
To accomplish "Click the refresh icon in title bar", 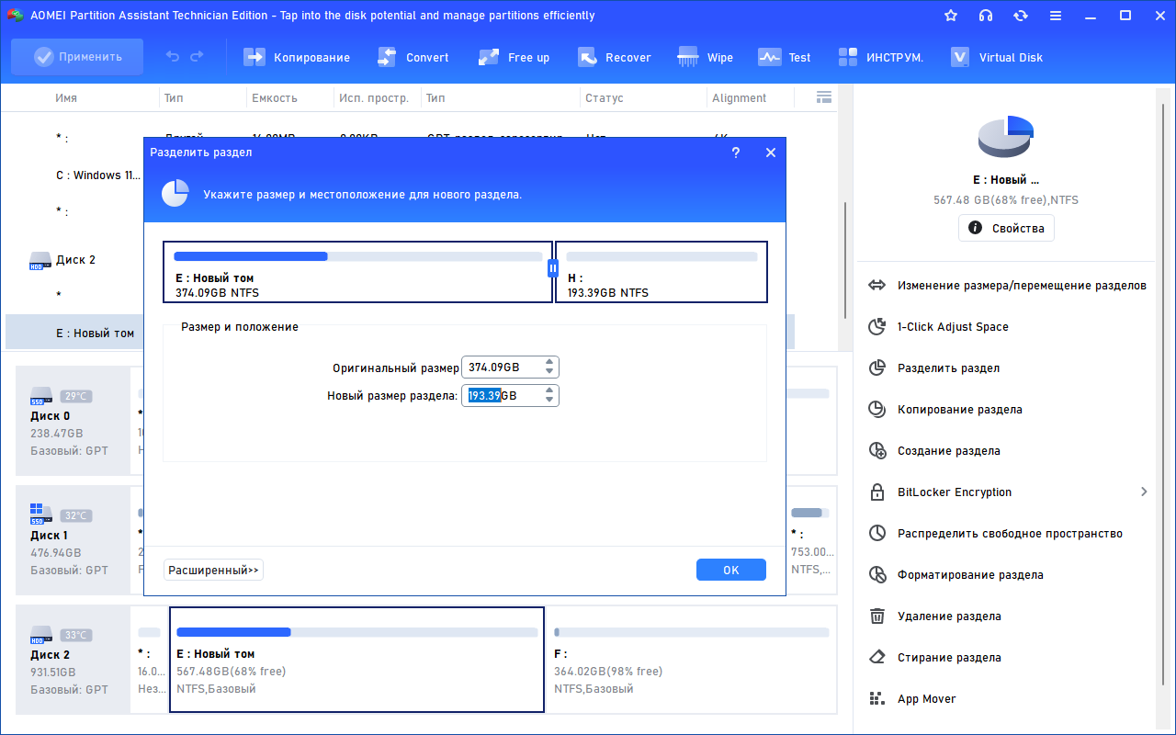I will (1021, 16).
